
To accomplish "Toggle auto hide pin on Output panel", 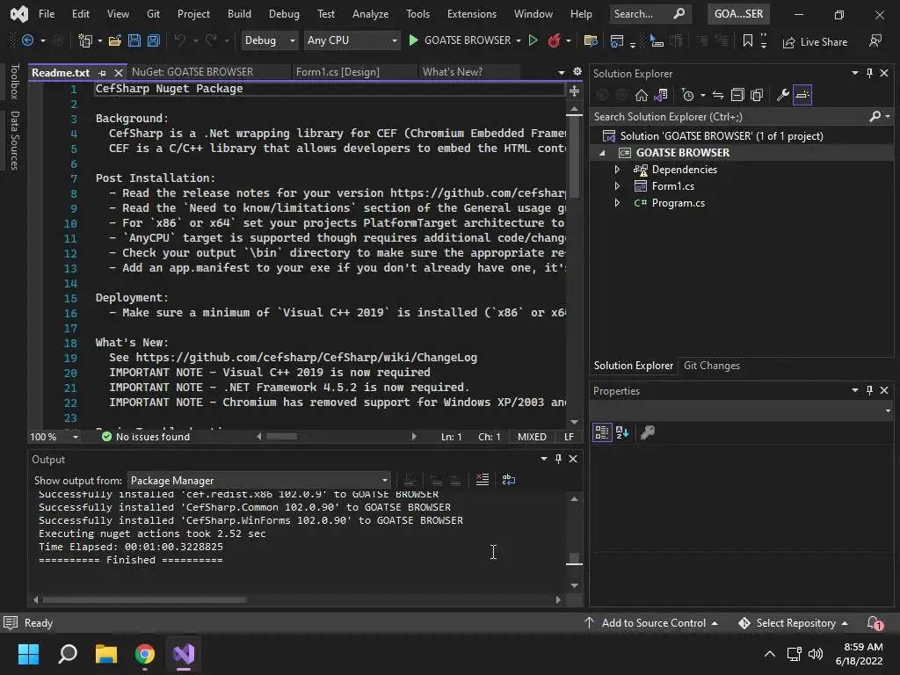I will tap(558, 459).
